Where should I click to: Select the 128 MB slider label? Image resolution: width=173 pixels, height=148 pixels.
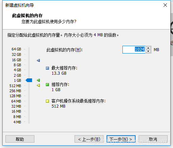pyautogui.click(x=16, y=96)
